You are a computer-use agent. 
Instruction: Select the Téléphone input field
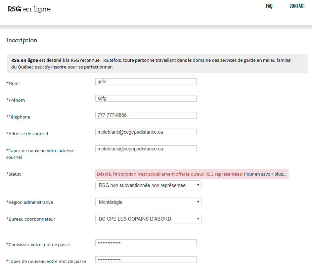[x=146, y=115]
